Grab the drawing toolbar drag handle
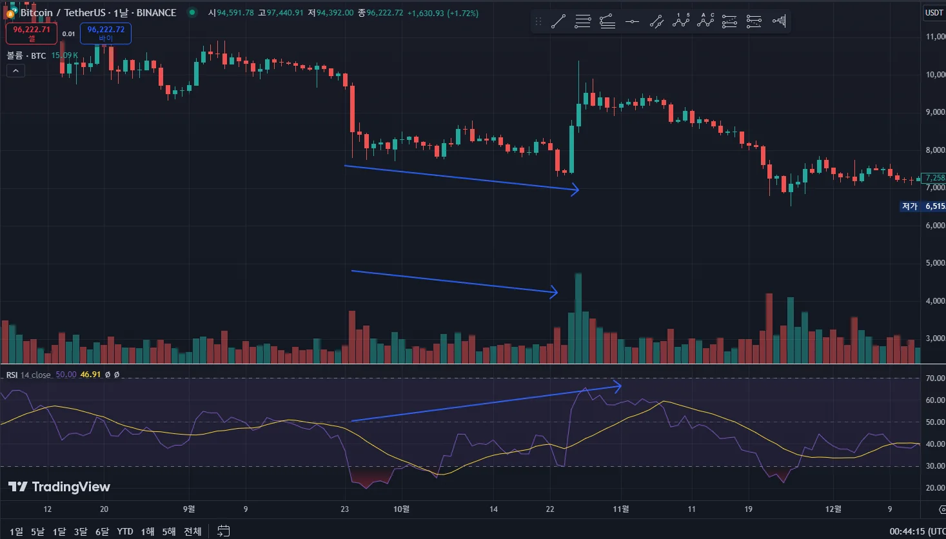 (x=538, y=22)
